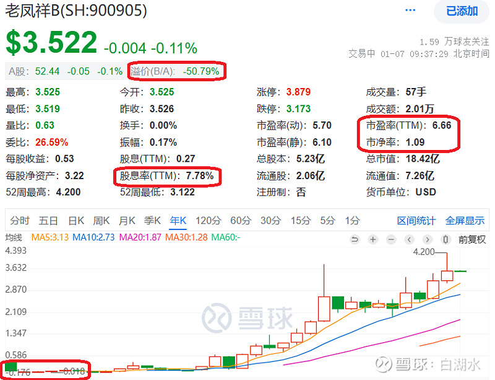Click the 52周最高 value 4.200
Screen dimensions: 495x380
[68, 192]
